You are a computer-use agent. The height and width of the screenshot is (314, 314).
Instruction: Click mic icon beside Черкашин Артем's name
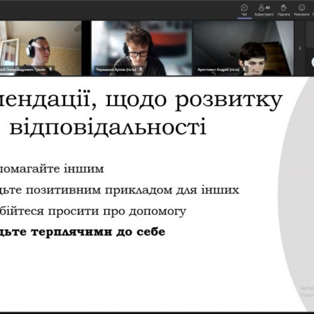coord(141,69)
